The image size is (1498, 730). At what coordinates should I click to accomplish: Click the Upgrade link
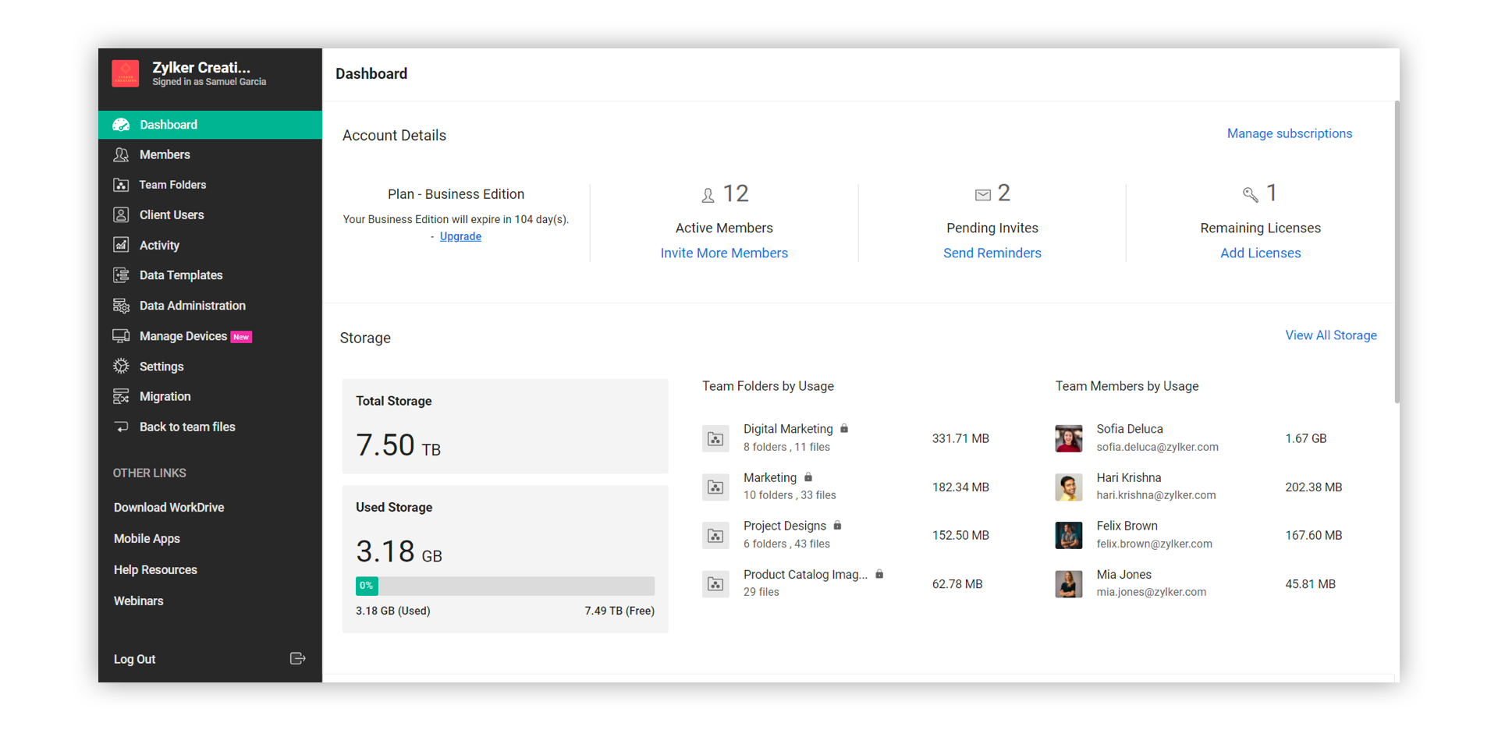pos(460,236)
